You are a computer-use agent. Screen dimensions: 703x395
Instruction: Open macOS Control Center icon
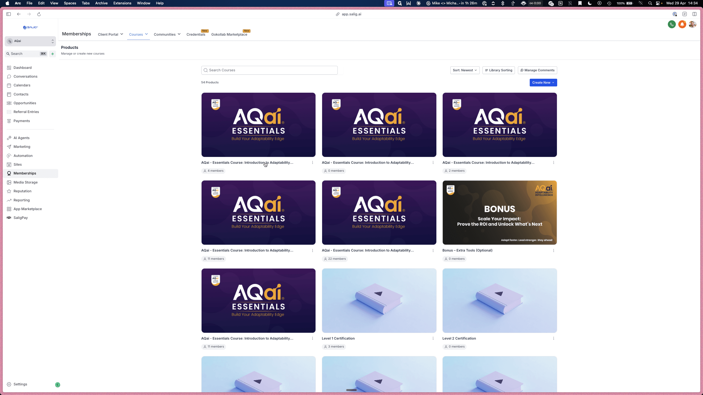(658, 3)
